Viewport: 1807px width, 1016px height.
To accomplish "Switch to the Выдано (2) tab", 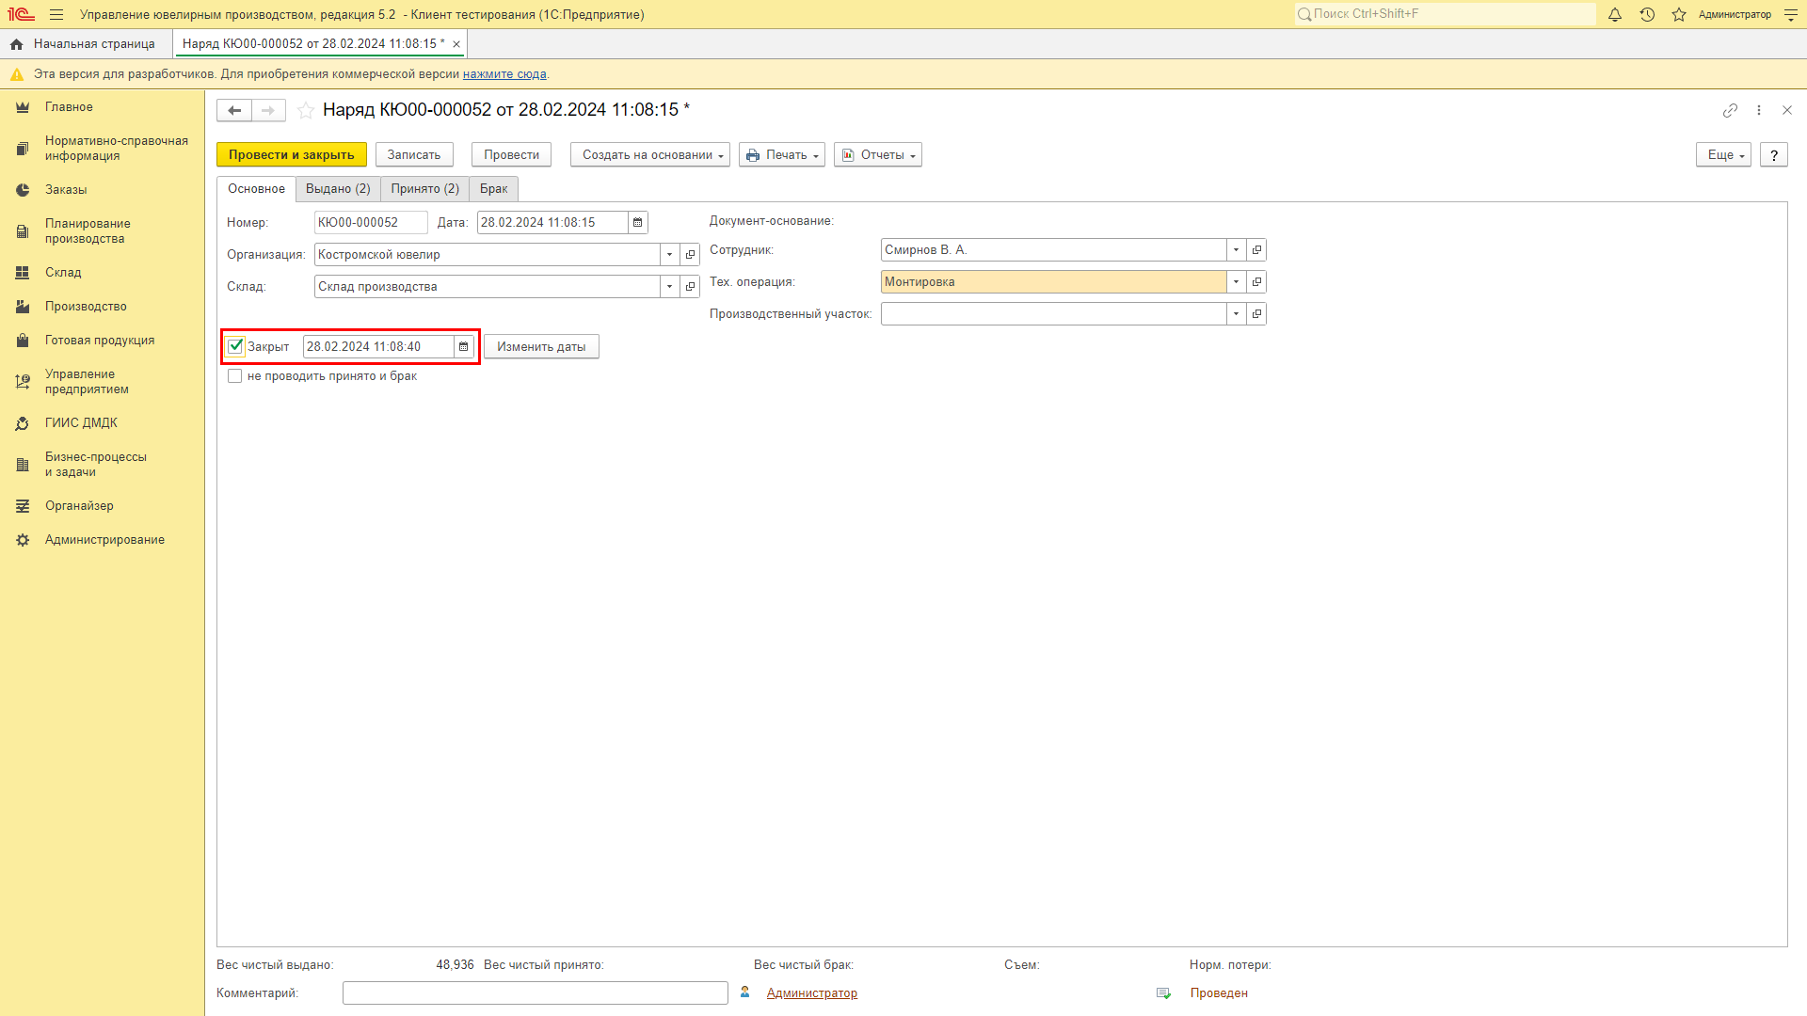I will click(338, 189).
